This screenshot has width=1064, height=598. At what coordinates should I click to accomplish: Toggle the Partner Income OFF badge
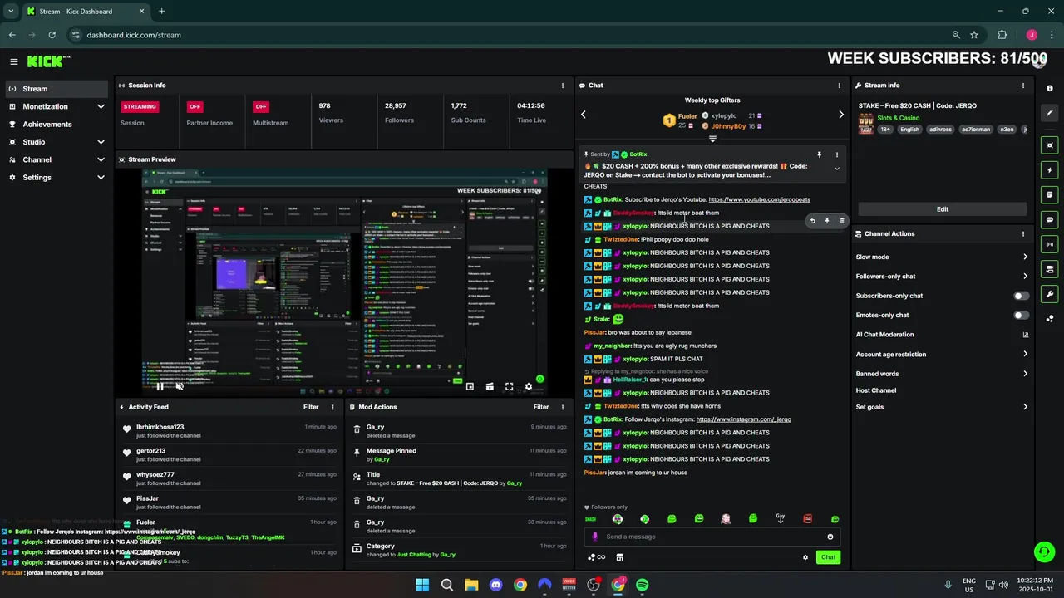[195, 106]
